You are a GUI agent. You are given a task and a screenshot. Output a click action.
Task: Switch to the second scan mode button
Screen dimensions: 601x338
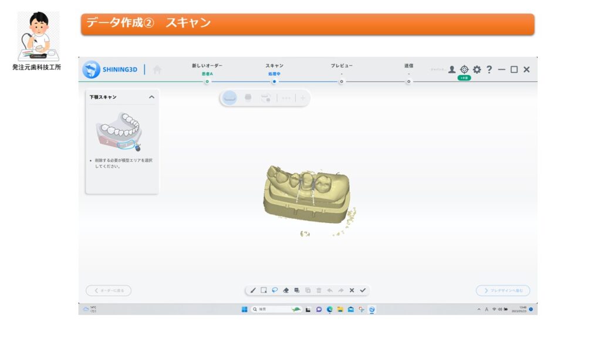click(x=248, y=98)
